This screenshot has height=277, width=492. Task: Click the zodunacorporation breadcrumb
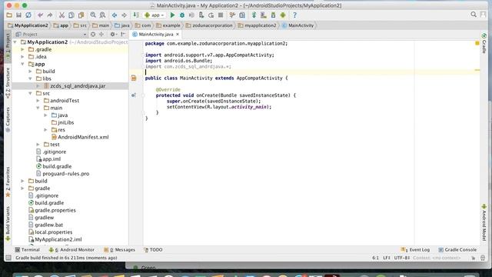(209, 25)
